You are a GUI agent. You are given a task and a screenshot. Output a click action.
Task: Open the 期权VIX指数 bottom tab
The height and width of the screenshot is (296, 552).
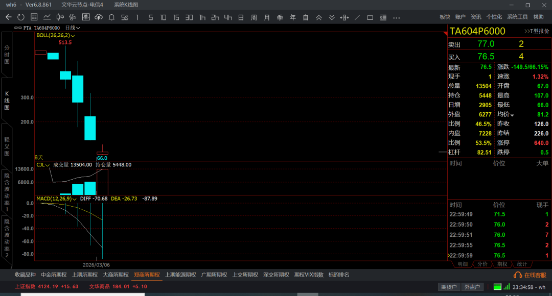tap(309, 275)
